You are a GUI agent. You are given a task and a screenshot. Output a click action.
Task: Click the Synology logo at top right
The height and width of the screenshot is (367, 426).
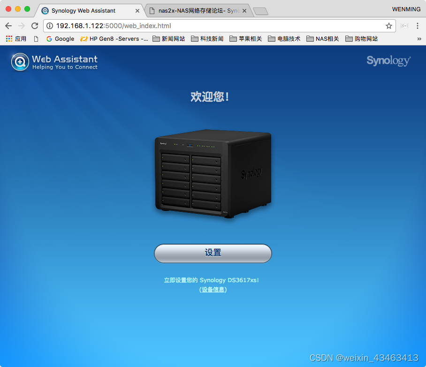pyautogui.click(x=388, y=61)
